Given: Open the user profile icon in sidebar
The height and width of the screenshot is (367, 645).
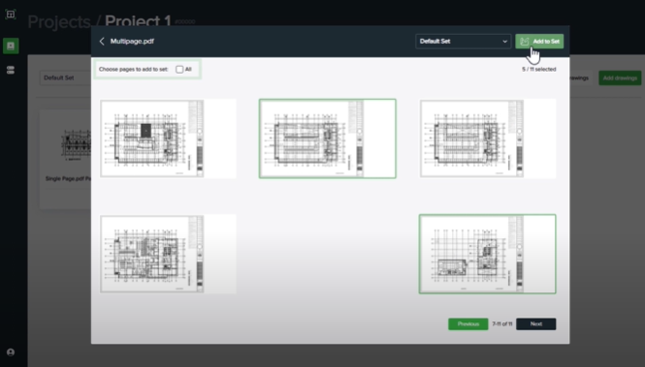Looking at the screenshot, I should (x=11, y=352).
